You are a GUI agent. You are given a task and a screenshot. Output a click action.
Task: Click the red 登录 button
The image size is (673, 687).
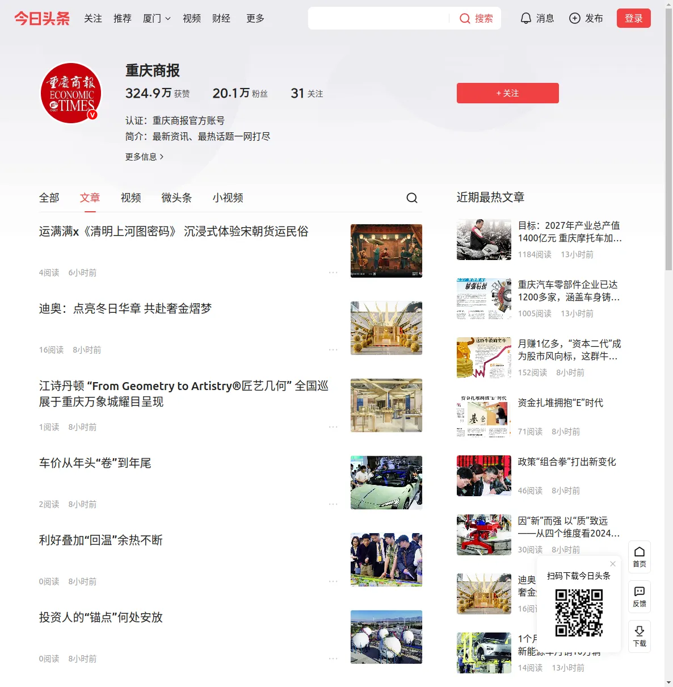(634, 18)
